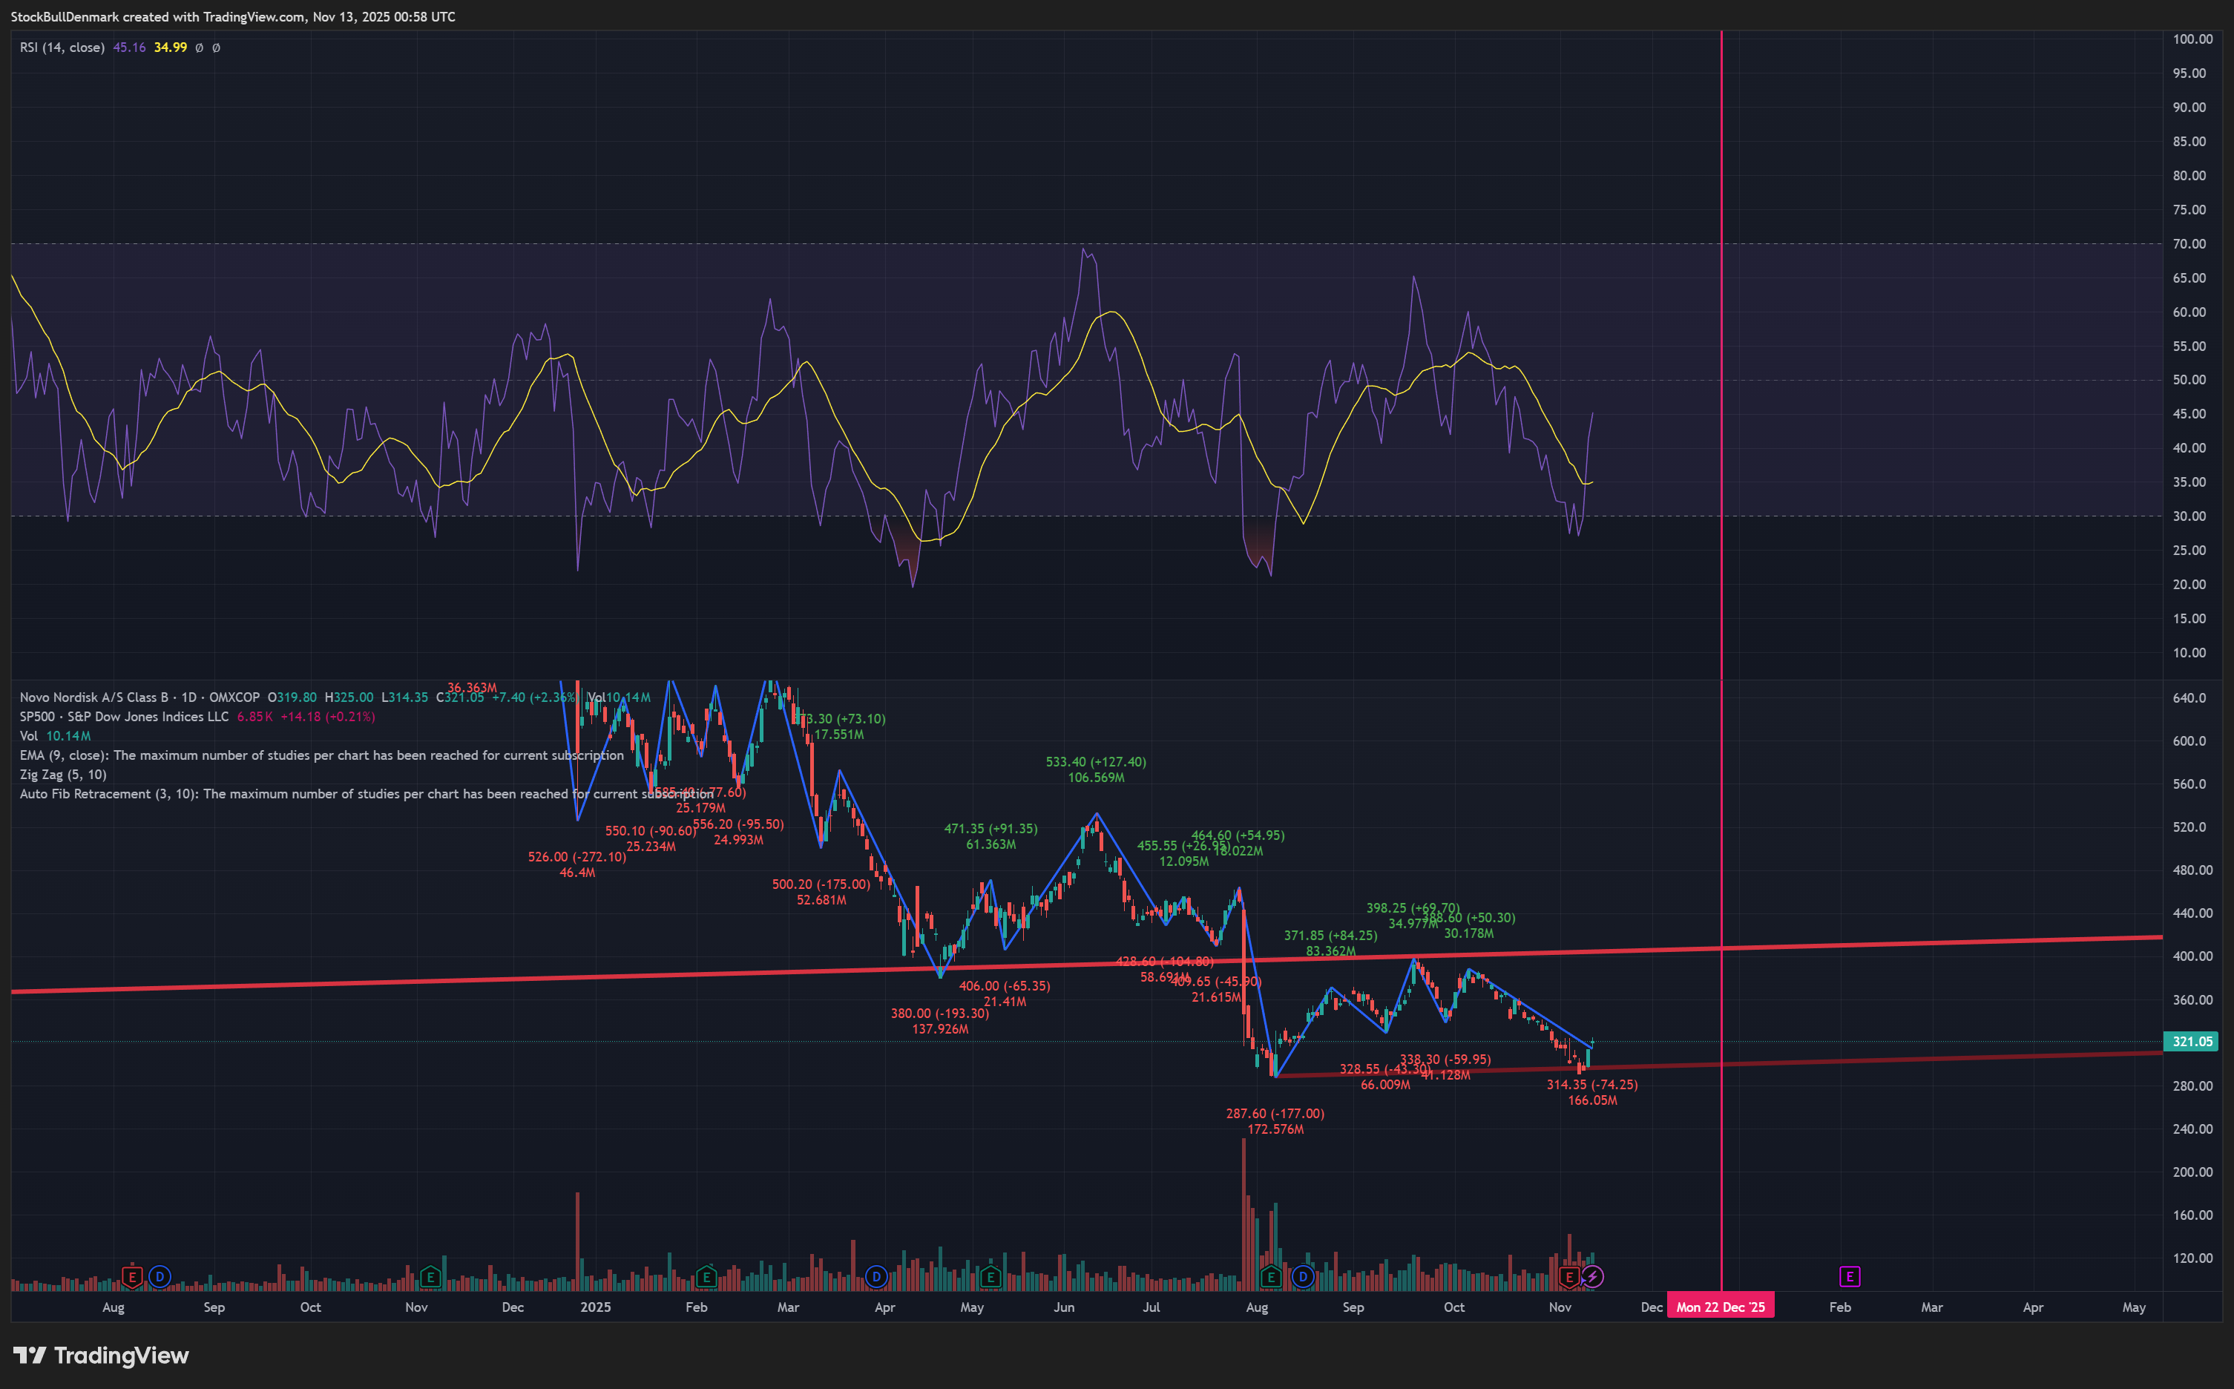Click the zigzag label 287.60 (-177.00)

(x=1275, y=1114)
